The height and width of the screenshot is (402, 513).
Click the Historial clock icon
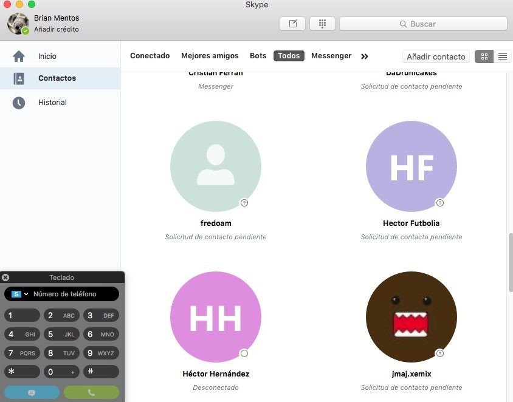click(x=19, y=103)
